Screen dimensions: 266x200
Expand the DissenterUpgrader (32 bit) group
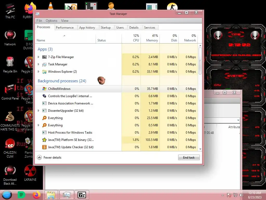pyautogui.click(x=38, y=110)
